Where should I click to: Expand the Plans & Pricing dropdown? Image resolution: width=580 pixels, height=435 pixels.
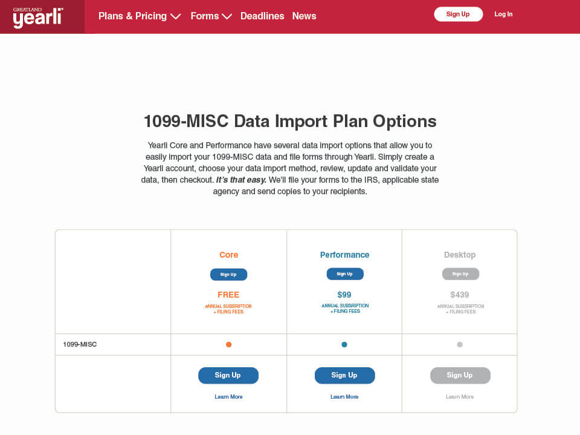pos(140,16)
